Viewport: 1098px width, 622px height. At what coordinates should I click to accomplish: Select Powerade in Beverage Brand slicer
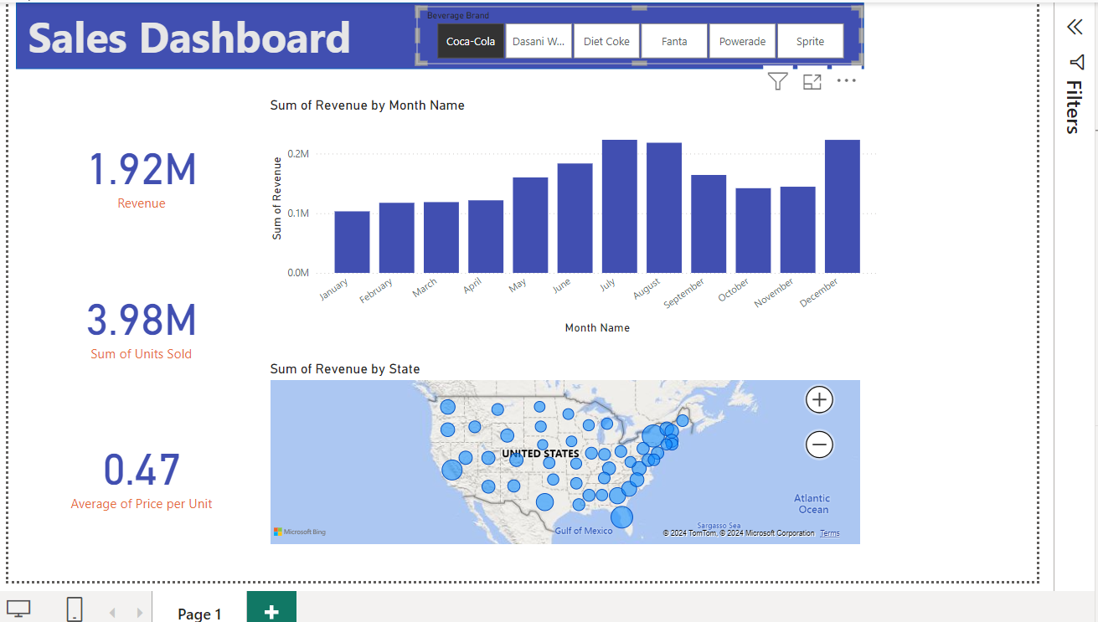[742, 41]
